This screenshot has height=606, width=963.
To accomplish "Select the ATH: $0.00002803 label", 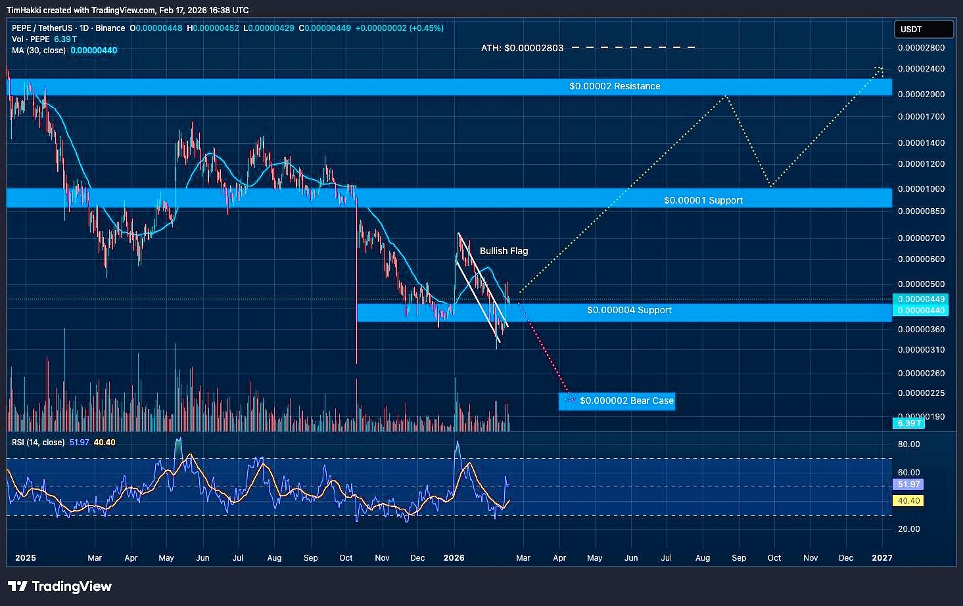I will click(x=522, y=48).
